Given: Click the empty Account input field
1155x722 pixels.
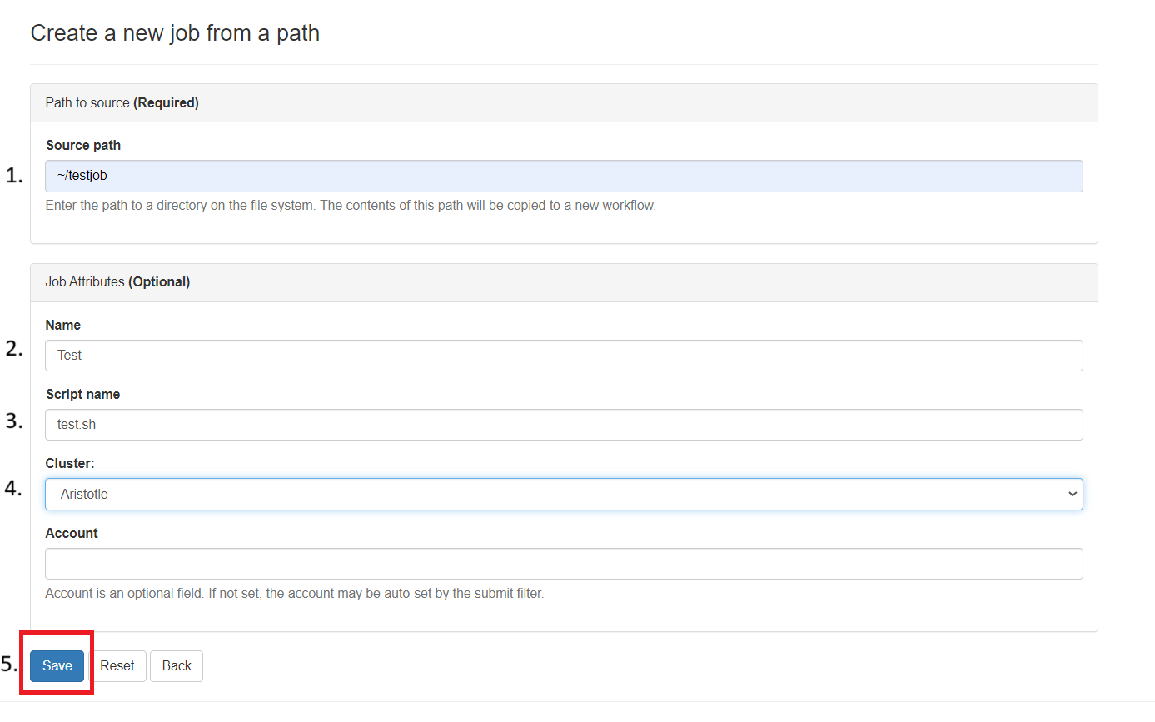Looking at the screenshot, I should (x=564, y=564).
